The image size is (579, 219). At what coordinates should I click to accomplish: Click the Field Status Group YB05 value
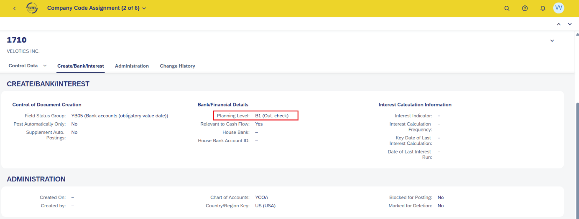point(120,116)
